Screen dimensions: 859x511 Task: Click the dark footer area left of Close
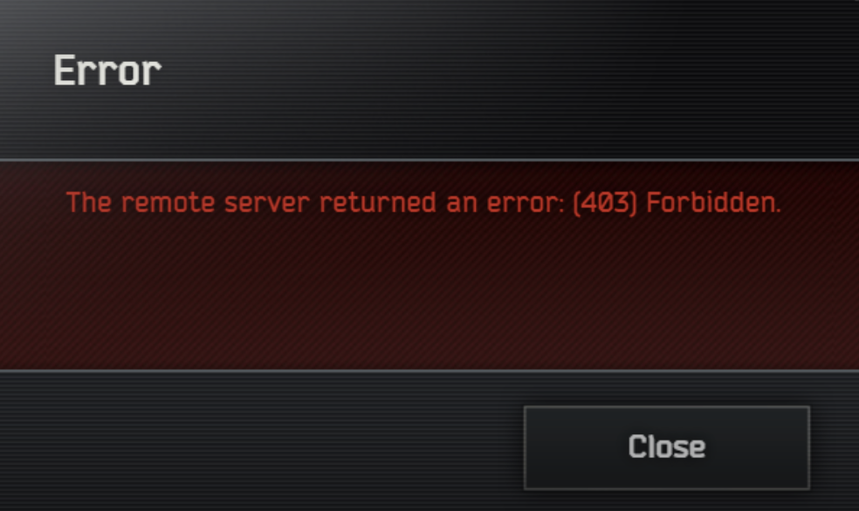pyautogui.click(x=258, y=443)
